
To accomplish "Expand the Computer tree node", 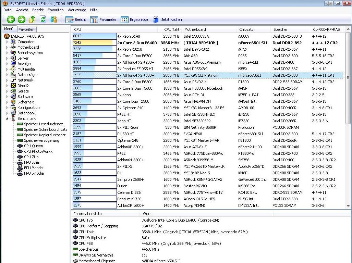I will pos(7,42).
